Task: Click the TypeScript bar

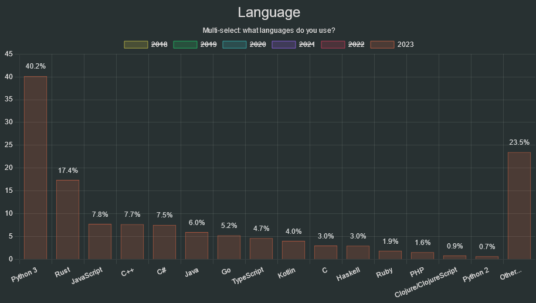Action: [x=261, y=248]
